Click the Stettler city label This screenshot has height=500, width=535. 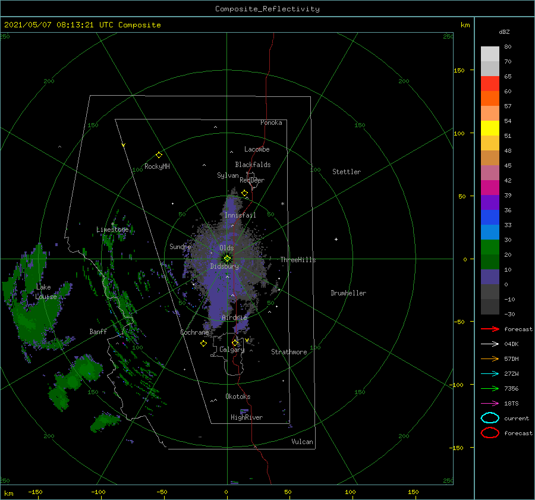347,172
